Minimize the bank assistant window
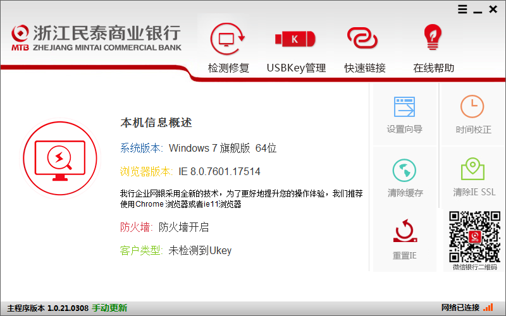The image size is (506, 316). click(478, 12)
